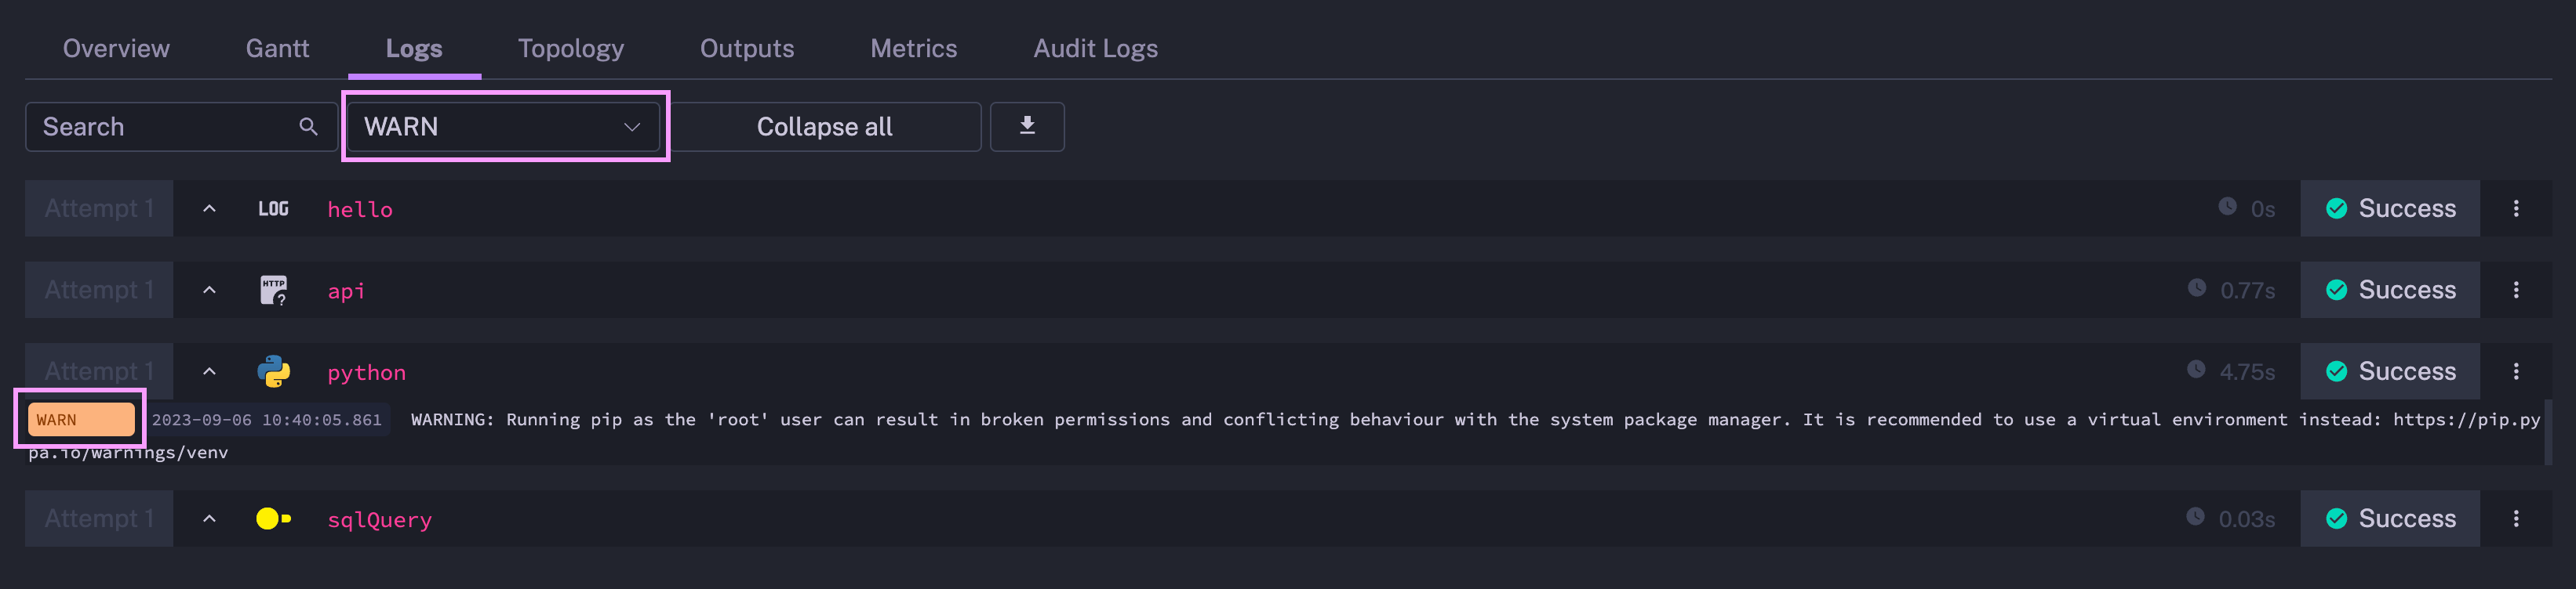Open the WARN log level dropdown
2576x589 pixels.
click(504, 126)
